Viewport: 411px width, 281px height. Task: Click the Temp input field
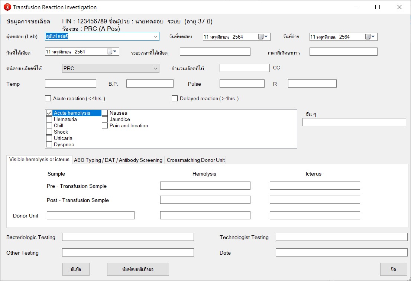71,84
